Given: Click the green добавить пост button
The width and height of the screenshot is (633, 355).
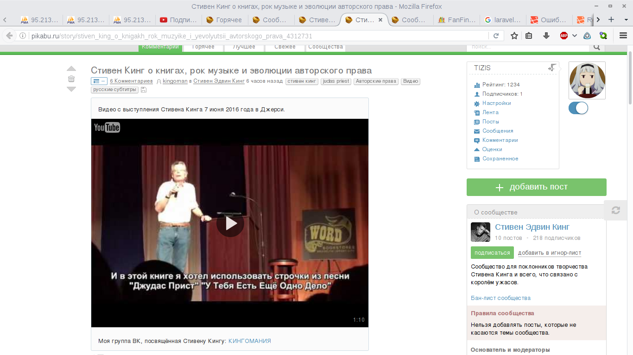Looking at the screenshot, I should tap(536, 187).
